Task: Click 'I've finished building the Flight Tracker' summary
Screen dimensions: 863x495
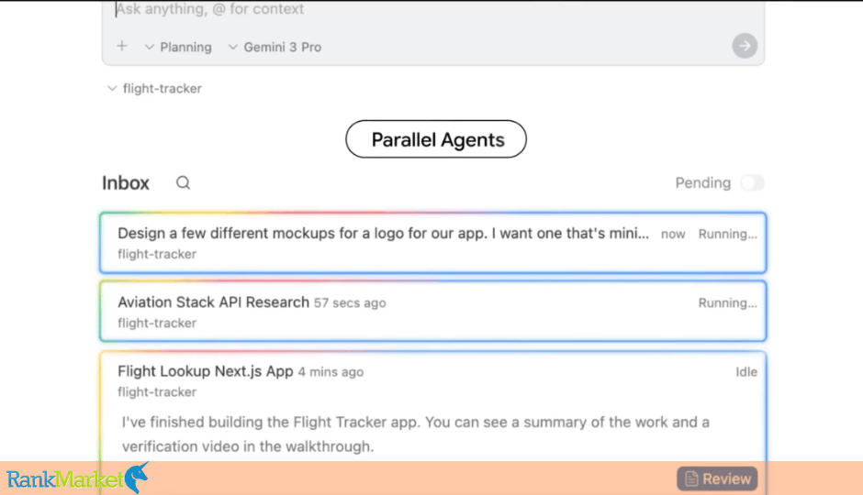Action: 416,434
